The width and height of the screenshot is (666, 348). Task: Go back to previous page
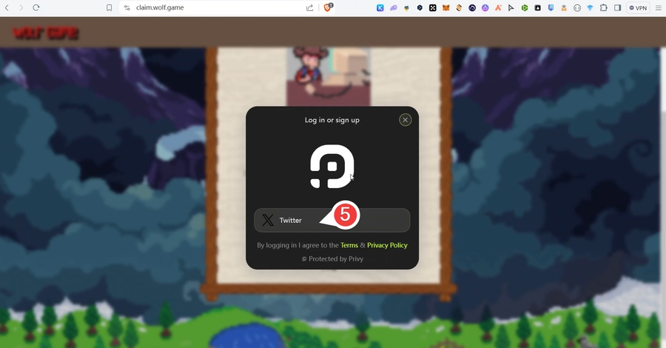point(7,7)
